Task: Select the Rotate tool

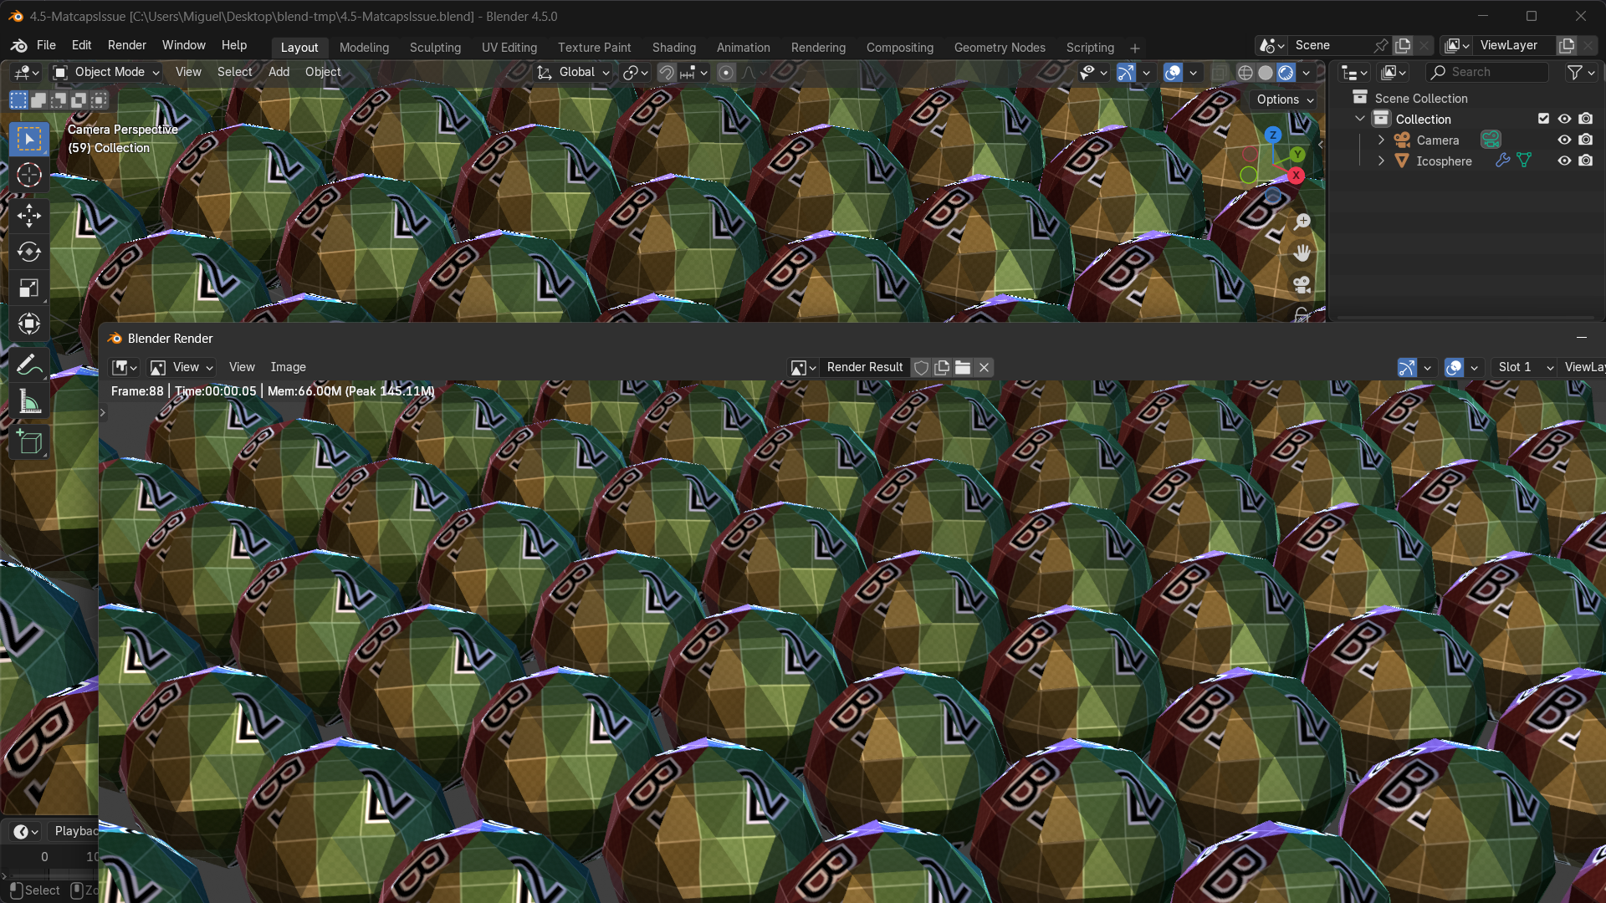Action: [29, 252]
